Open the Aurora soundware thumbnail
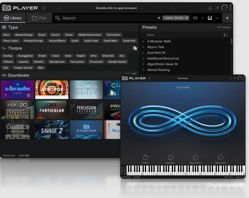Screen dimensions: 249x198 click(86, 90)
